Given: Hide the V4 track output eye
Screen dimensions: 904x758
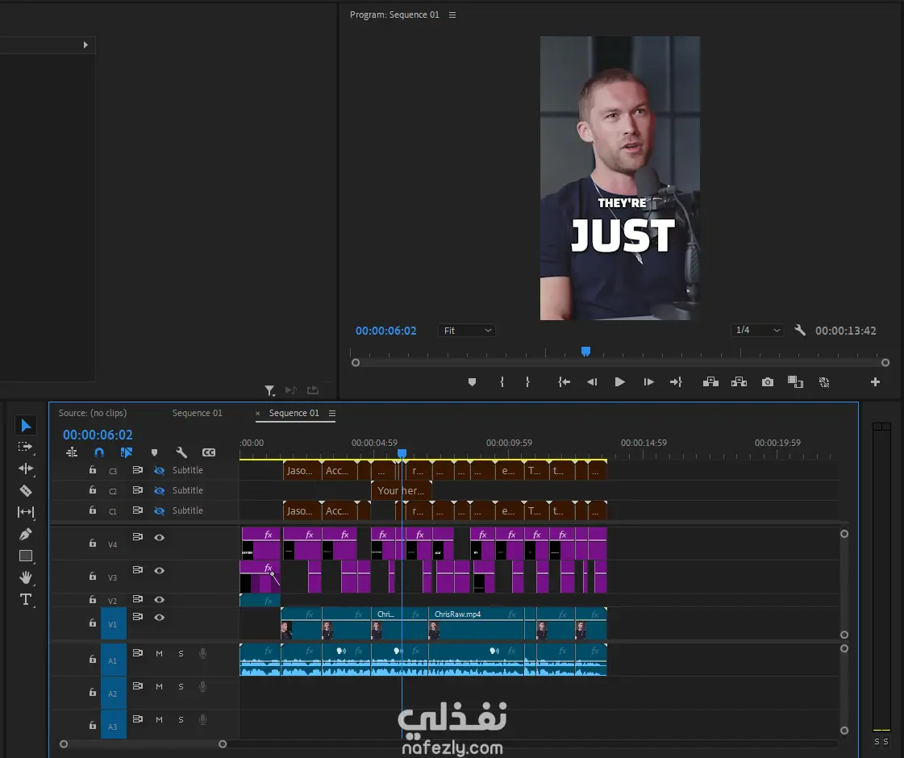Looking at the screenshot, I should pos(160,538).
